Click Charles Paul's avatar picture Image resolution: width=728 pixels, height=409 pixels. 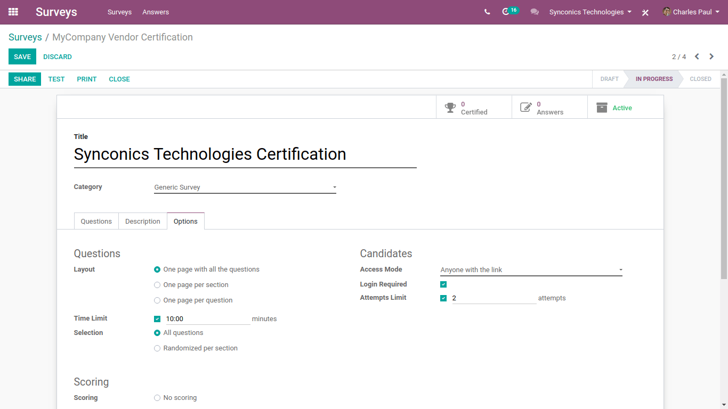[667, 12]
